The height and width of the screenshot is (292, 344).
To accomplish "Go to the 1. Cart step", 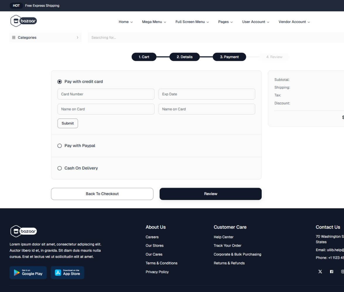I will pos(144,57).
